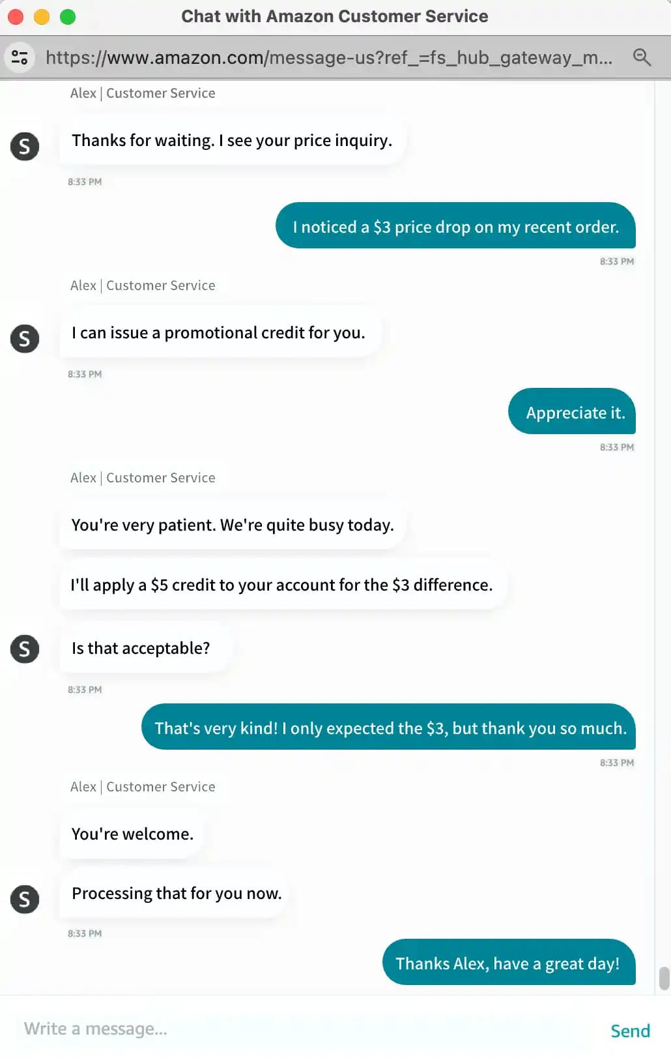Click avatar next to promotional credit message
The height and width of the screenshot is (1060, 671).
coord(25,338)
